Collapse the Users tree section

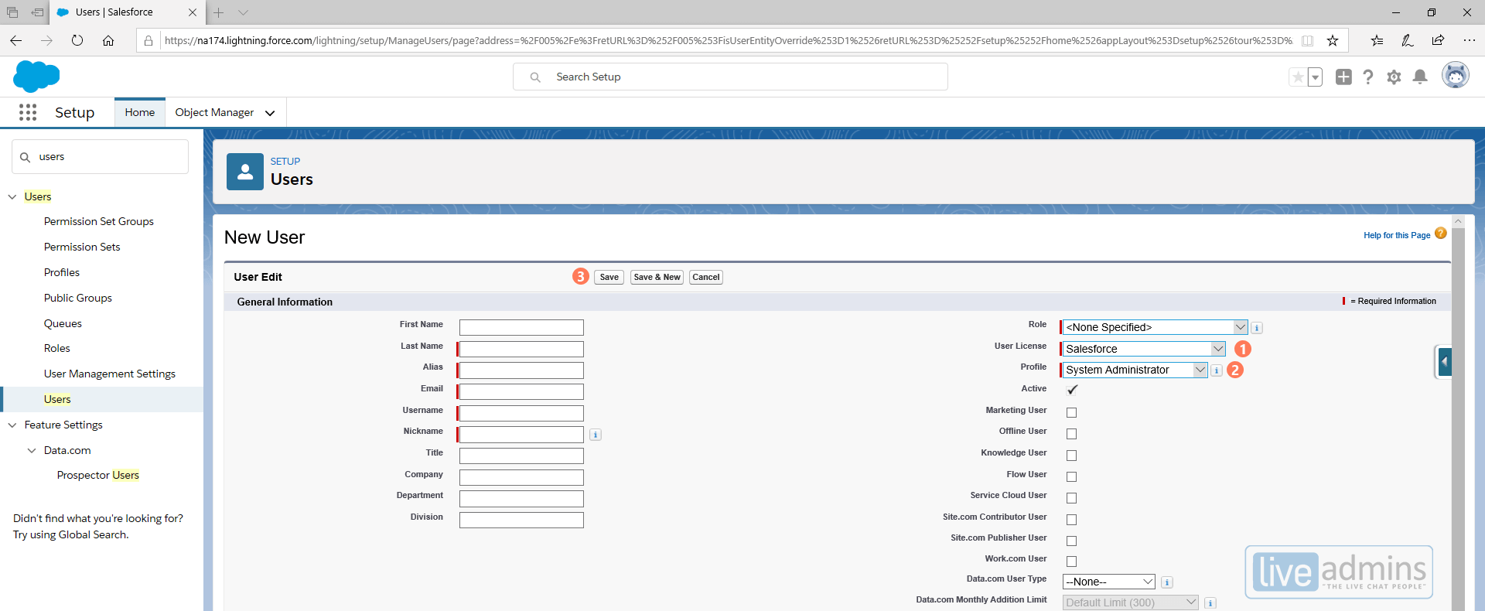[x=12, y=196]
